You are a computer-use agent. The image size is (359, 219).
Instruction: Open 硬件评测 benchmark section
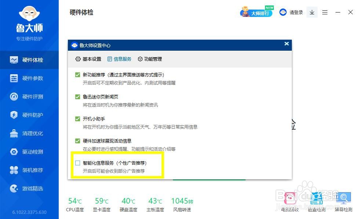[x=29, y=97]
